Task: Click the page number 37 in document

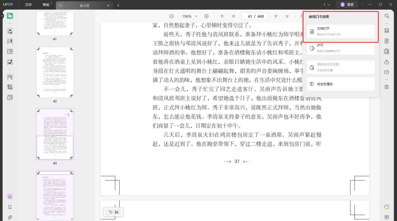Action: pos(237,161)
